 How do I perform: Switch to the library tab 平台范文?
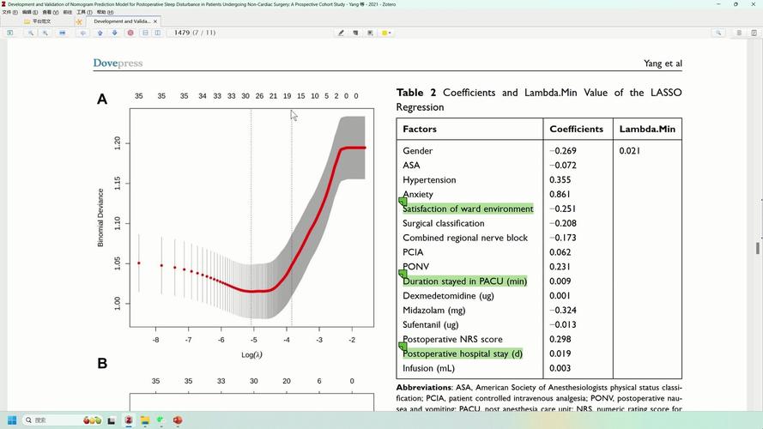(x=38, y=21)
